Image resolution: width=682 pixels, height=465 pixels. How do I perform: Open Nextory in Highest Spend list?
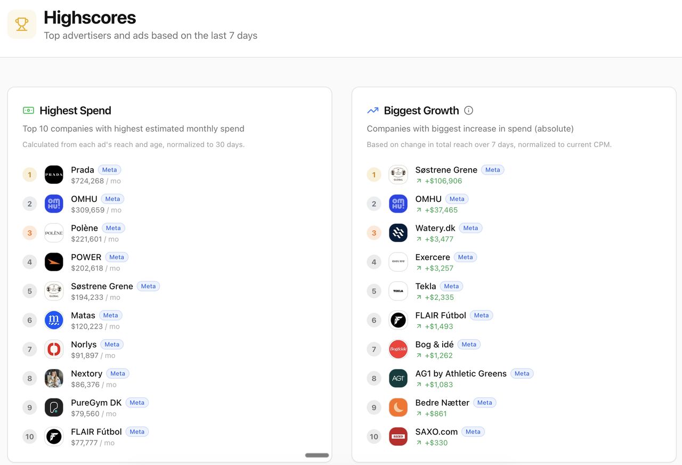click(86, 373)
